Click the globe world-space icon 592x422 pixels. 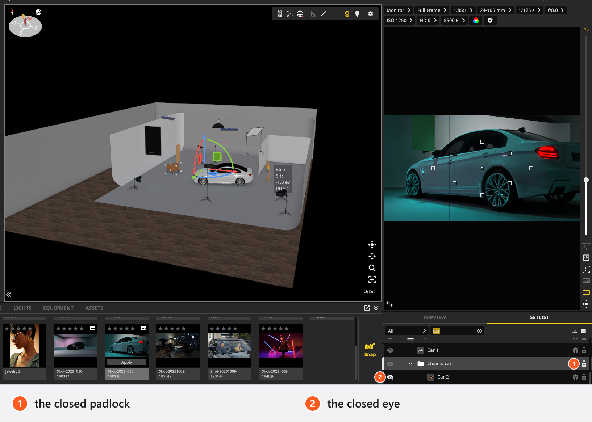[300, 14]
